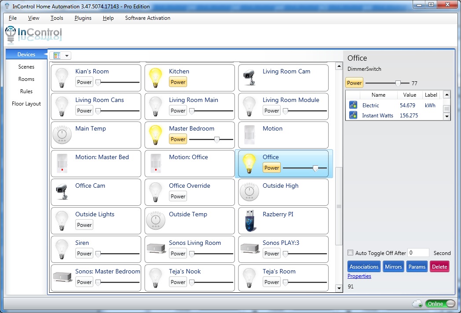461x313 pixels.
Task: Enable the Auto Toggle Off After checkbox
Action: (351, 253)
